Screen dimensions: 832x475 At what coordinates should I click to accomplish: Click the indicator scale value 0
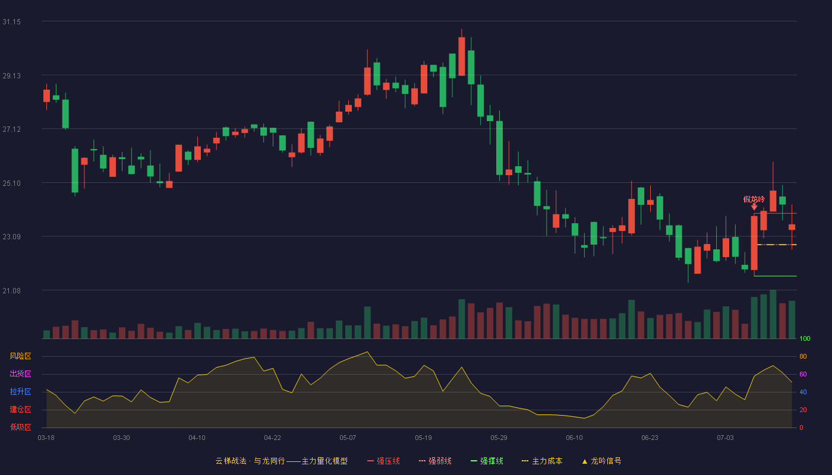[x=801, y=427]
